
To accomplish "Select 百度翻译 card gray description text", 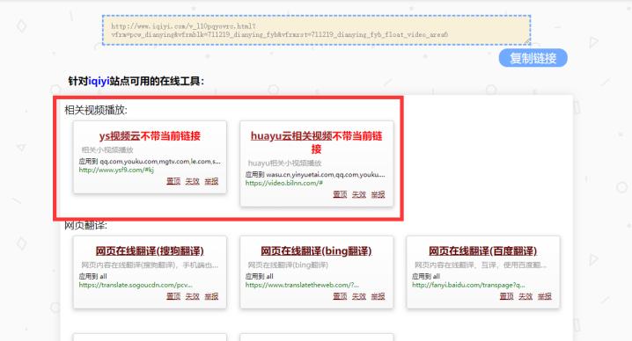I will pyautogui.click(x=481, y=265).
